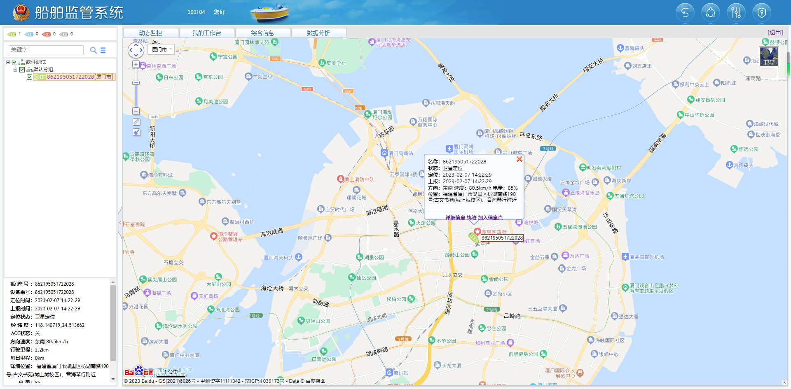
Task: Click the map zoom slider handle
Action: pyautogui.click(x=136, y=83)
